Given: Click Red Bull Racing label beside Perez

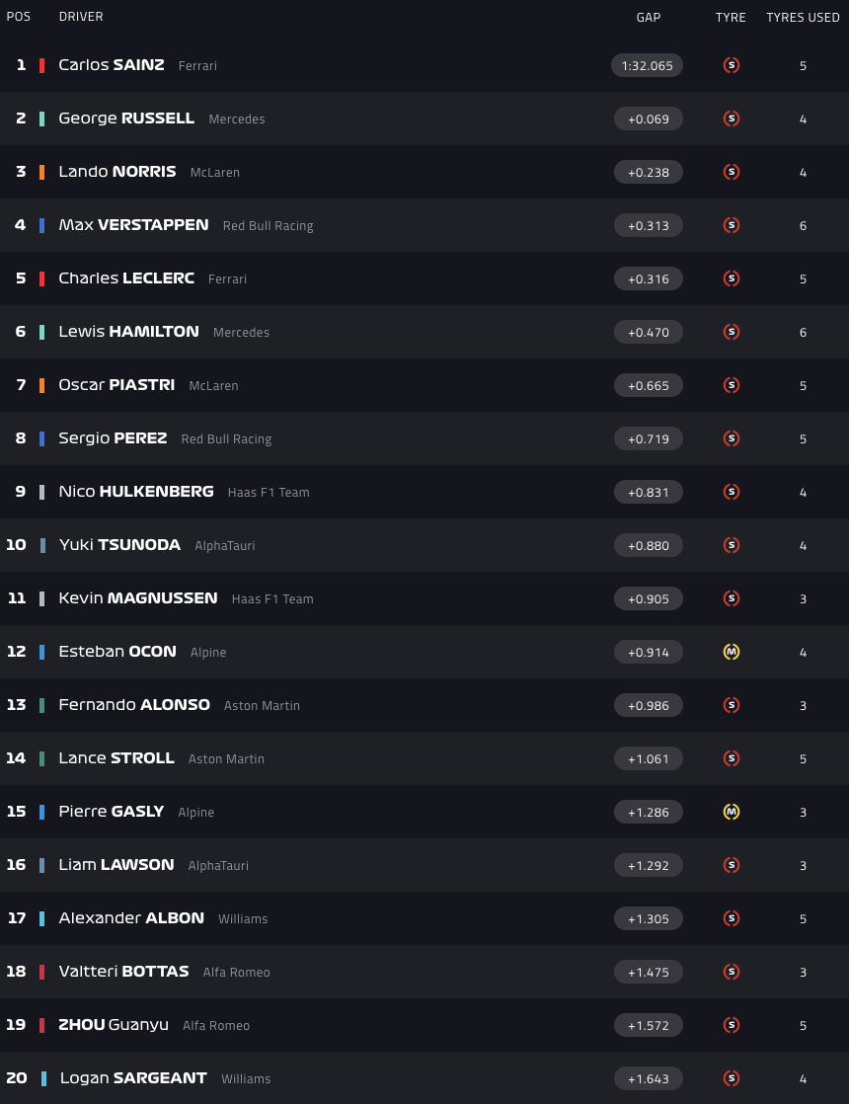Looking at the screenshot, I should [x=226, y=439].
